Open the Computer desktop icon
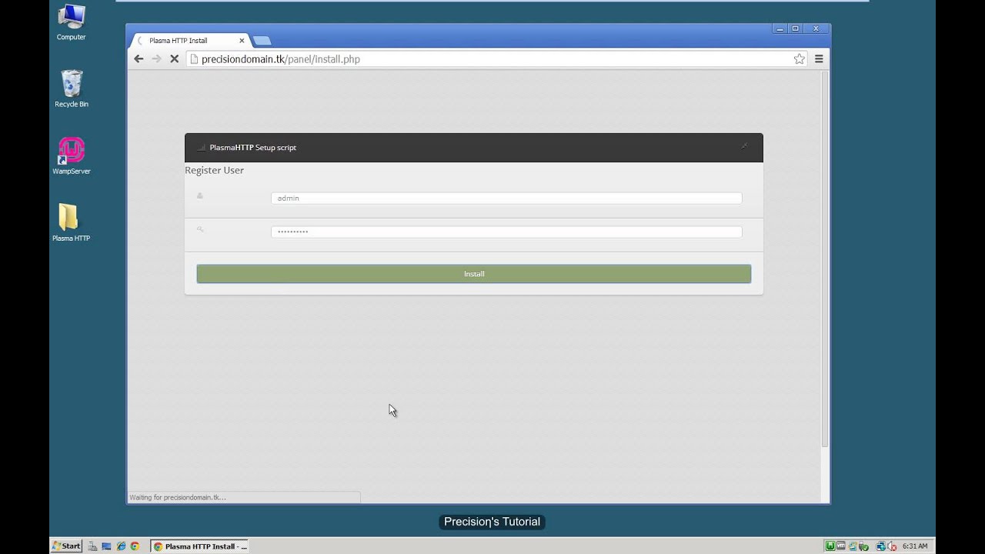The height and width of the screenshot is (554, 985). 71,22
